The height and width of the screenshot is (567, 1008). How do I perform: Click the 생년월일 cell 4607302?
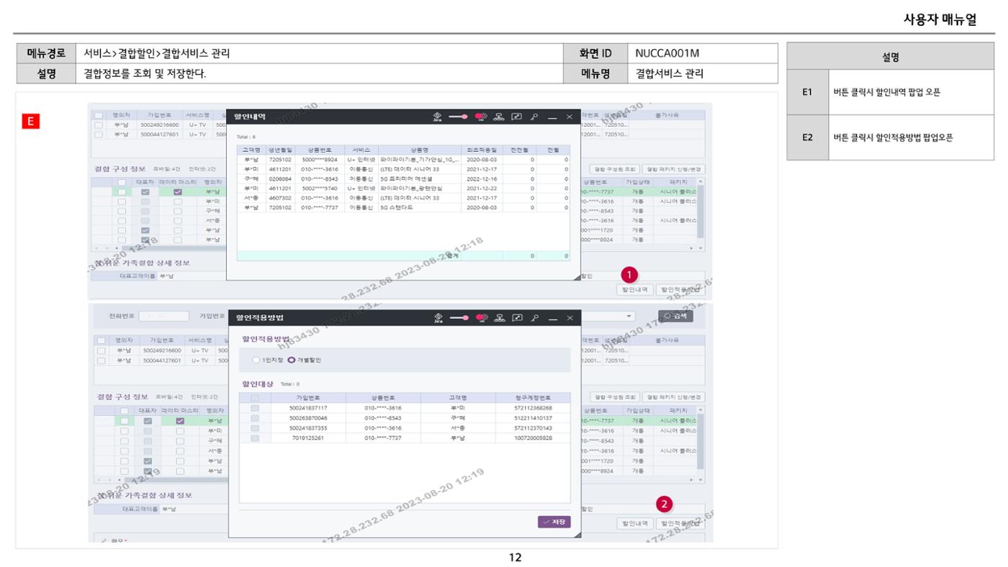coord(280,198)
